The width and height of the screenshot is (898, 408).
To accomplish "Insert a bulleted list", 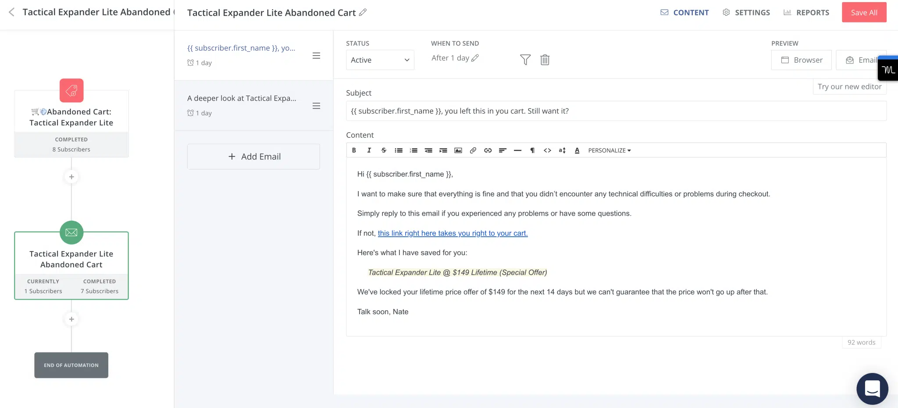I will [x=399, y=150].
